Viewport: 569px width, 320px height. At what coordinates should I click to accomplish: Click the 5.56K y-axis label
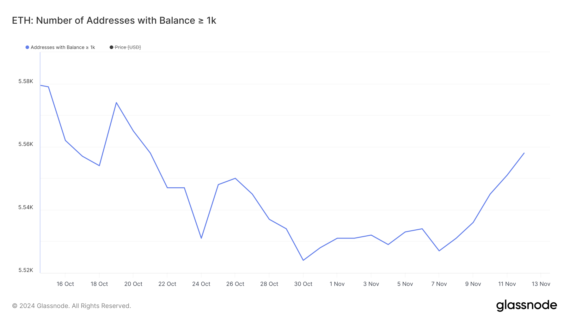click(26, 144)
